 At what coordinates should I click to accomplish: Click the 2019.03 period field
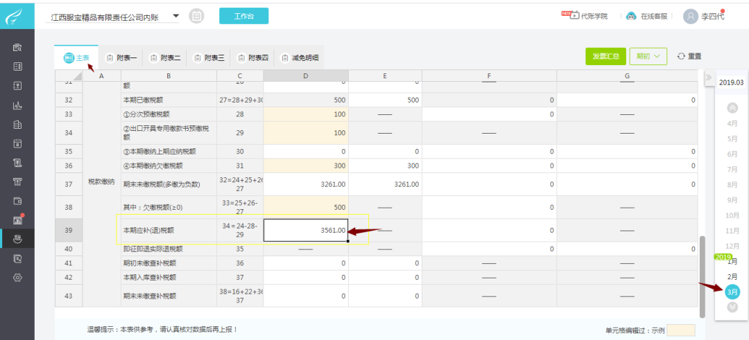(x=732, y=82)
